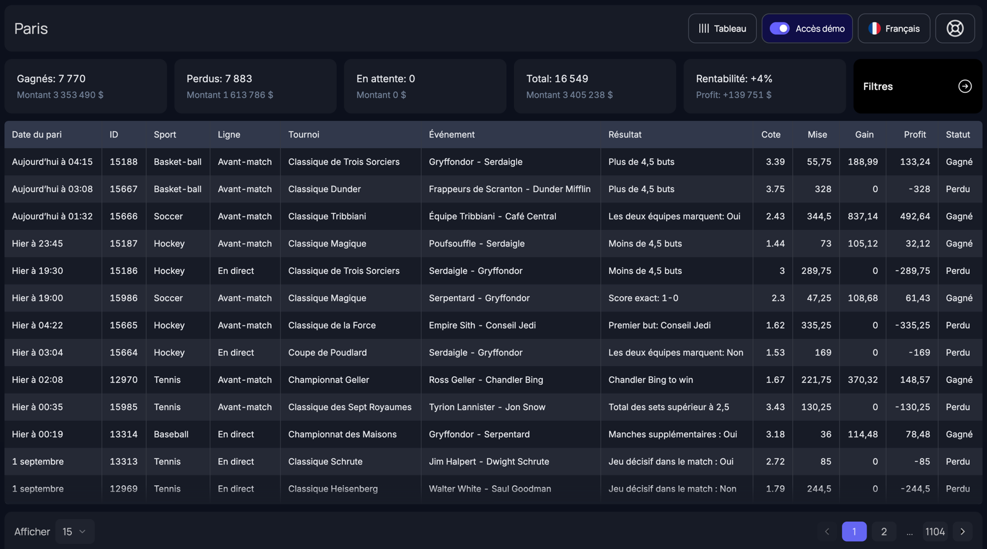Go to next page arrow

point(963,532)
